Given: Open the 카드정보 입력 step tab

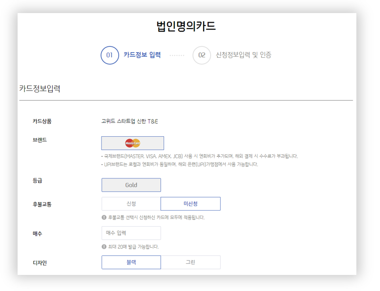Looking at the screenshot, I should (x=142, y=55).
